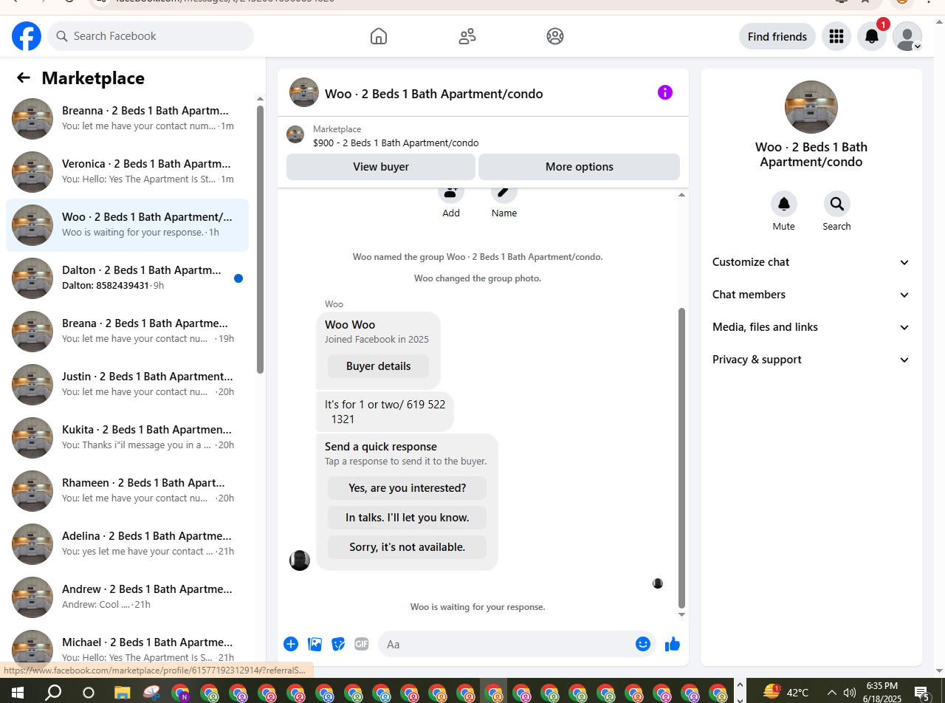This screenshot has height=703, width=945.
Task: Send quick reply "In talks. I'll let you know."
Action: (407, 518)
